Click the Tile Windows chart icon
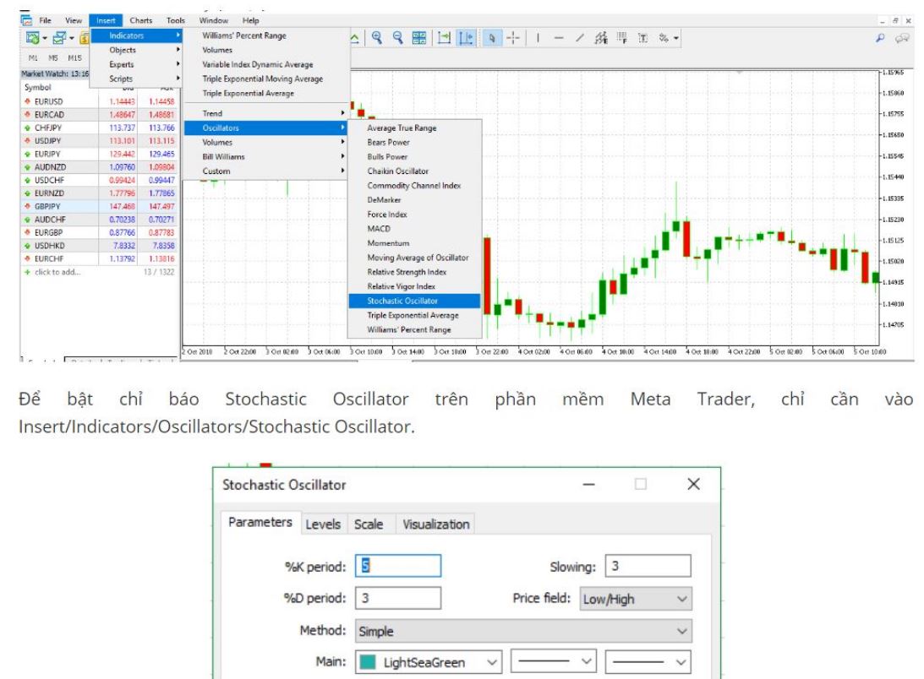Image resolution: width=924 pixels, height=679 pixels. (x=418, y=39)
